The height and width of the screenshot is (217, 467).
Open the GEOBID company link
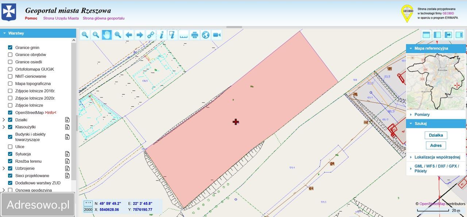[448, 13]
